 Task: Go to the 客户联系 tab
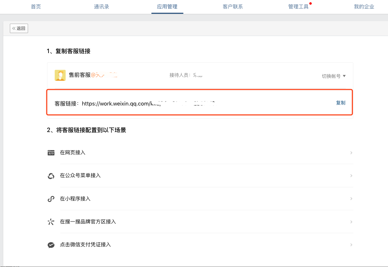[x=233, y=7]
